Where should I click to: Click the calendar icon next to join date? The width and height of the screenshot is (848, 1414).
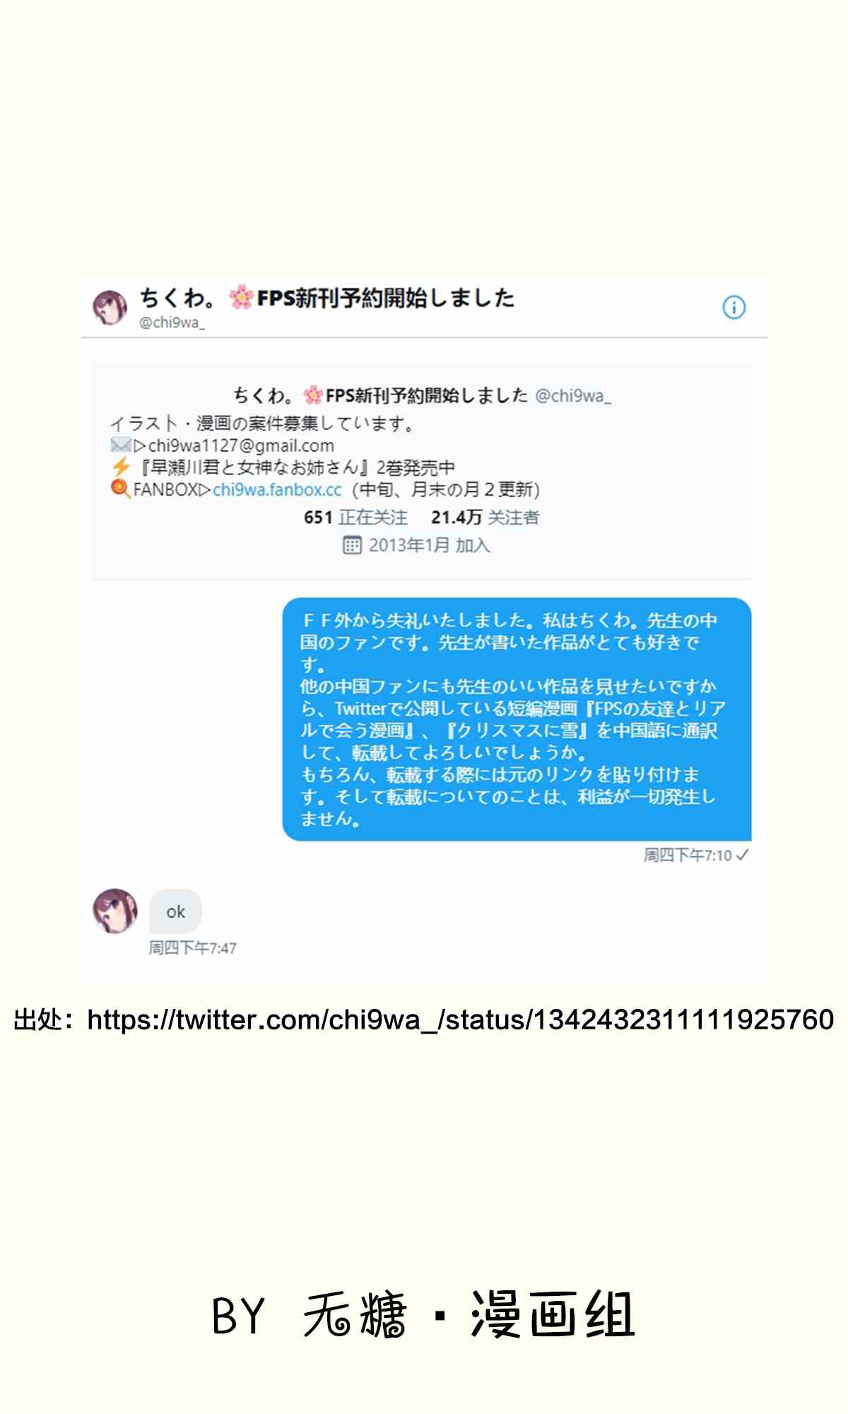click(x=352, y=545)
